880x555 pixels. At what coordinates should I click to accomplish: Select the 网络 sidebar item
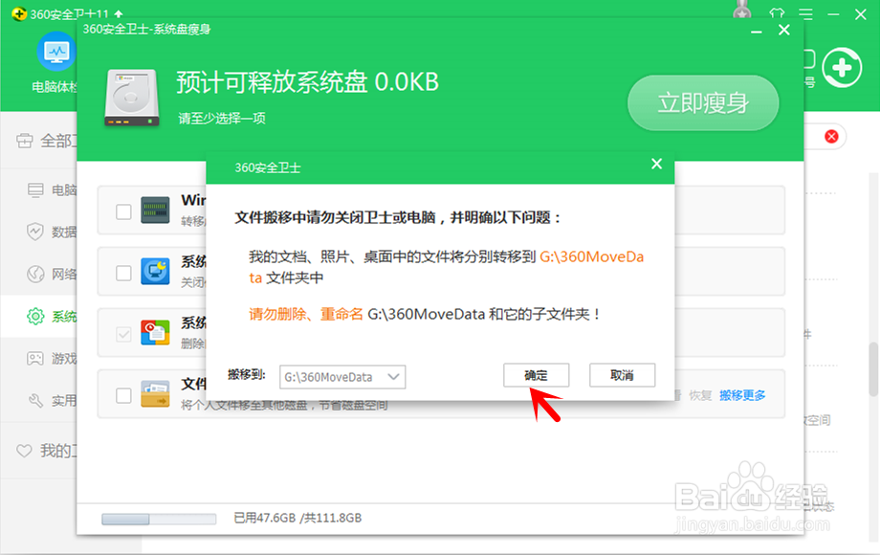pos(52,274)
